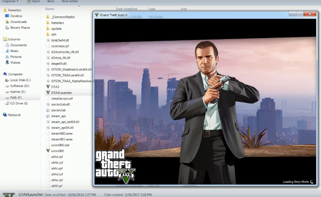321x197 pixels.
Task: Select x64e.rpf file
Action: 57,180
